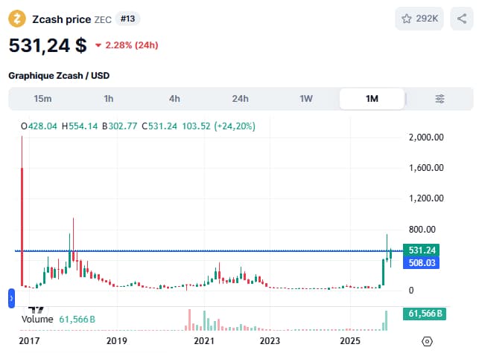Click the #13 rank badge
Screen dimensions: 479x353
click(128, 19)
